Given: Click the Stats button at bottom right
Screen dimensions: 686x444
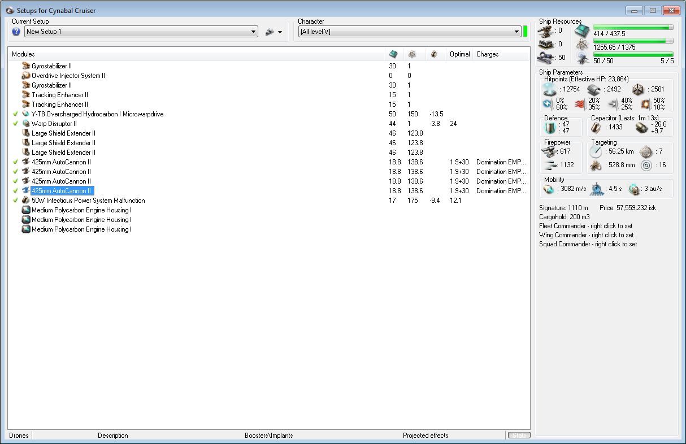Looking at the screenshot, I should pyautogui.click(x=519, y=435).
